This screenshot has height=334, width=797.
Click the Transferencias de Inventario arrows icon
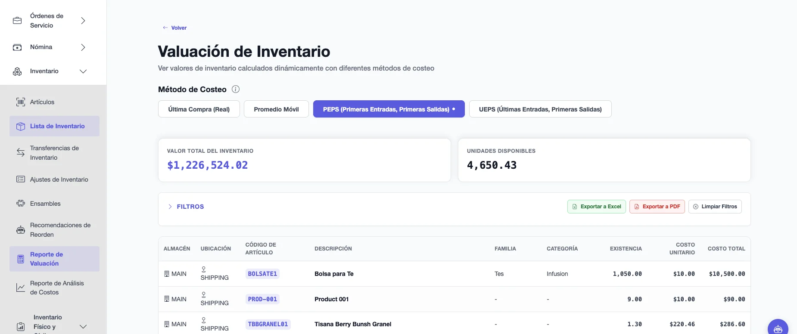(x=21, y=152)
